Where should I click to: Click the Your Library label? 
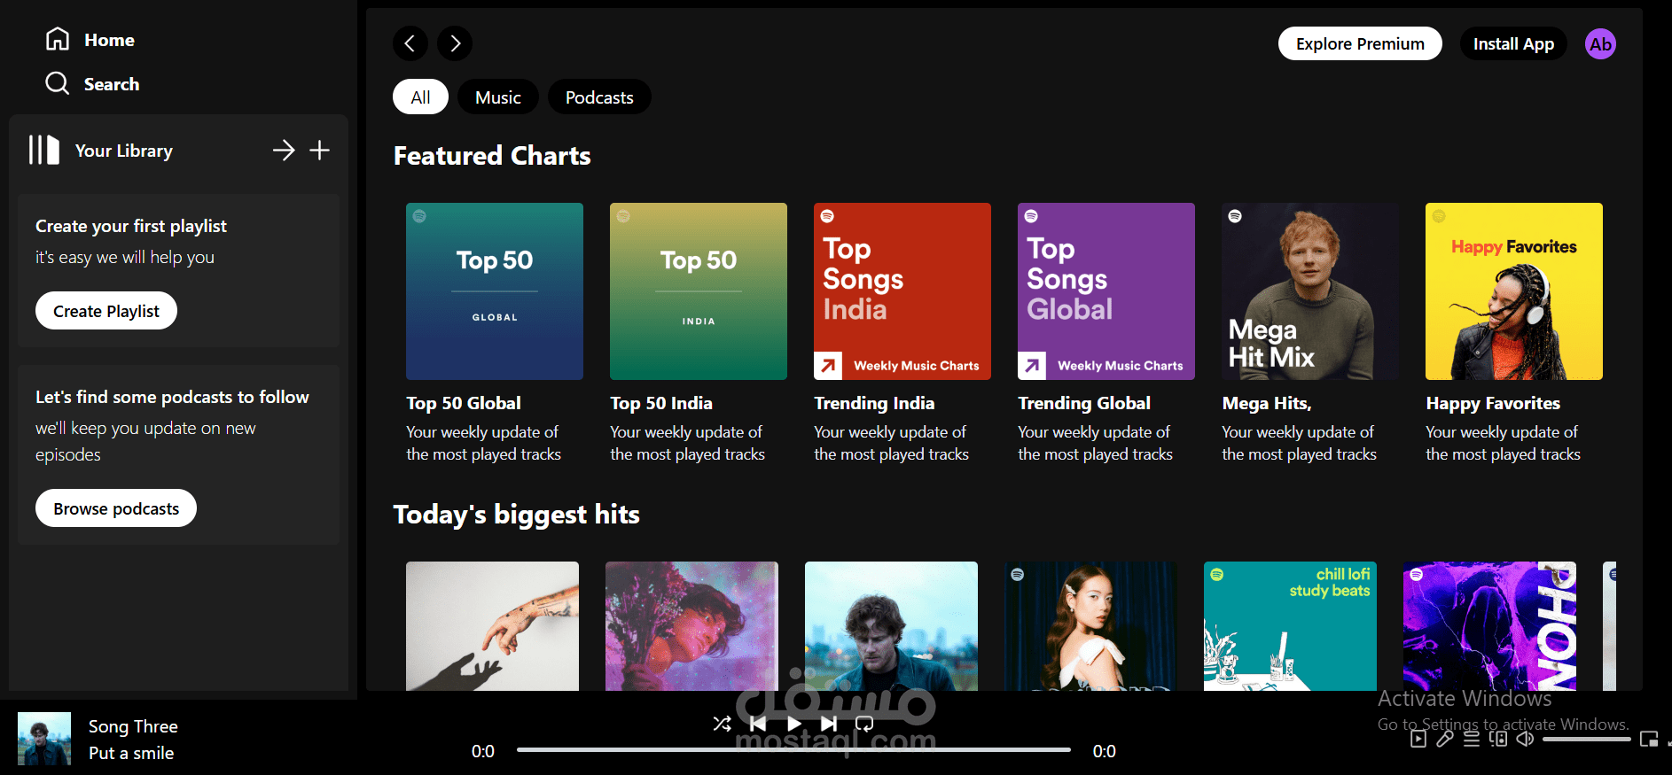click(x=124, y=151)
